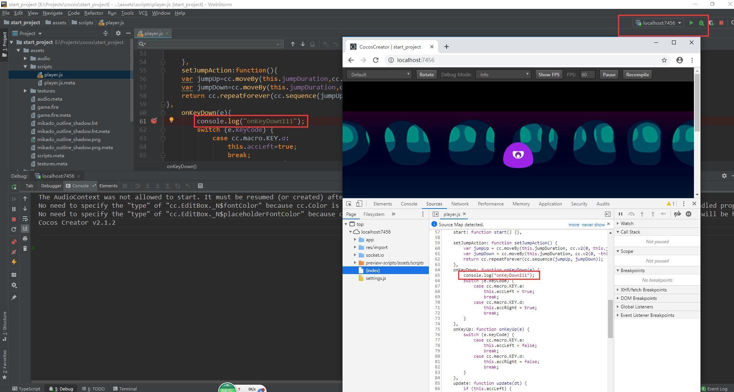Screen dimensions: 734x392
Task: Toggle device toolbar in Chrome DevTools
Action: coord(359,204)
